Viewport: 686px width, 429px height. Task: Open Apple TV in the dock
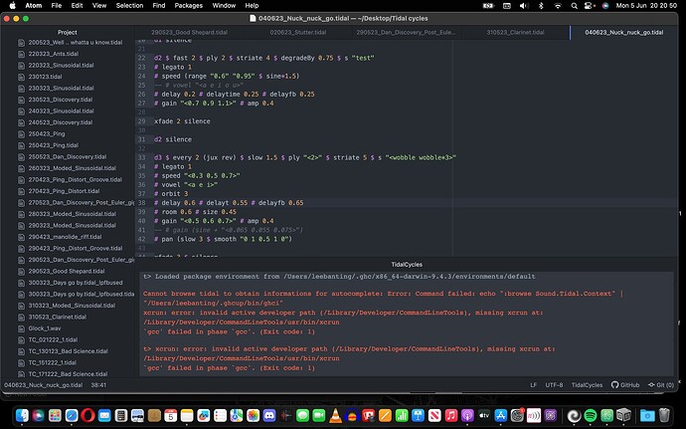484,415
